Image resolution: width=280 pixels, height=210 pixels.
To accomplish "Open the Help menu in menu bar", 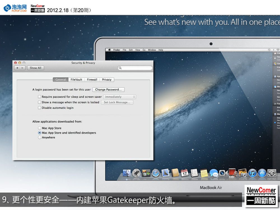I will click(x=161, y=50).
